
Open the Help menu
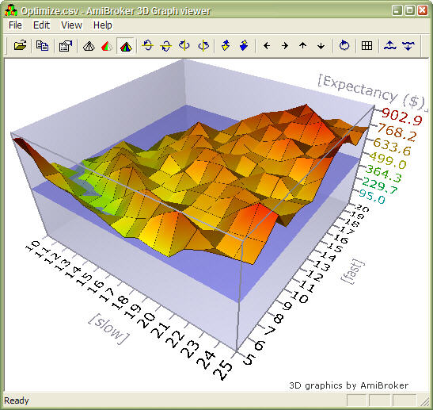(x=102, y=25)
